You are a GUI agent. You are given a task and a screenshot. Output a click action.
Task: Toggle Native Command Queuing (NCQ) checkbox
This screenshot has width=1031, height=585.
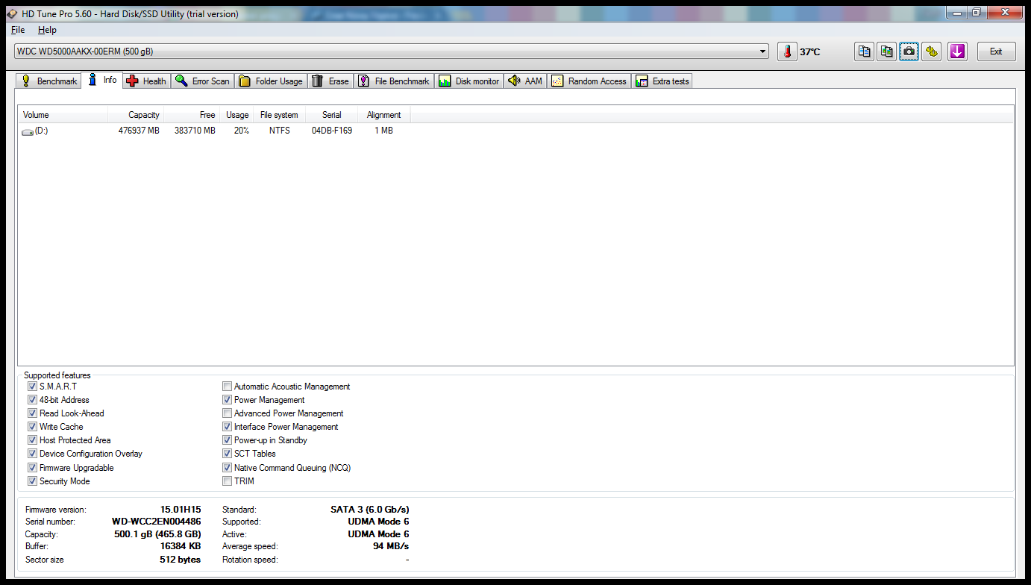pyautogui.click(x=227, y=468)
